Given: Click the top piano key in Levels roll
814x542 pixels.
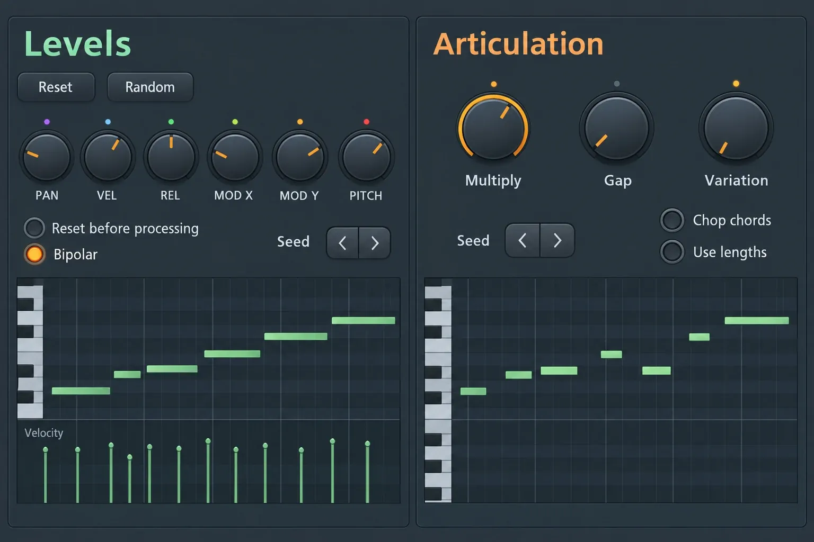Looking at the screenshot, I should click(30, 292).
